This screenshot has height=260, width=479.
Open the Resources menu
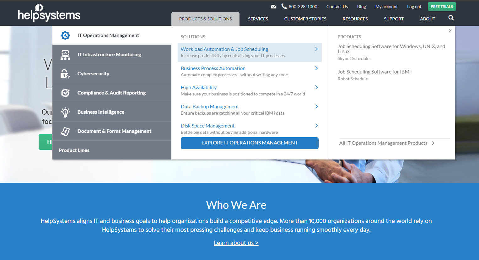355,19
